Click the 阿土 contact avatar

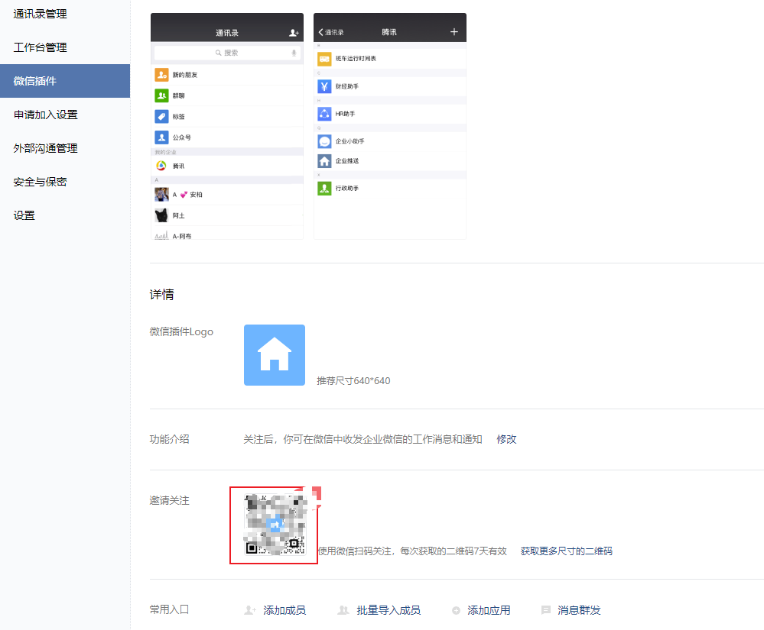click(x=162, y=215)
